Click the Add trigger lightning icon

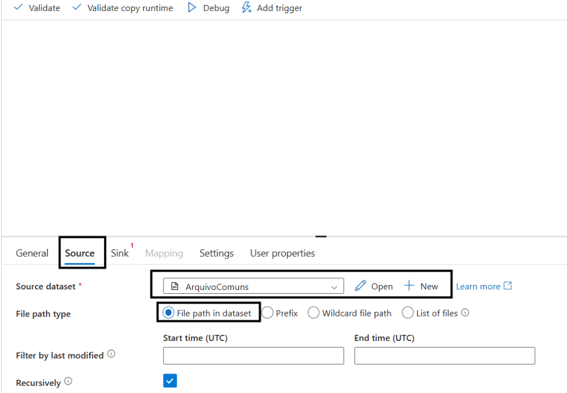[247, 8]
